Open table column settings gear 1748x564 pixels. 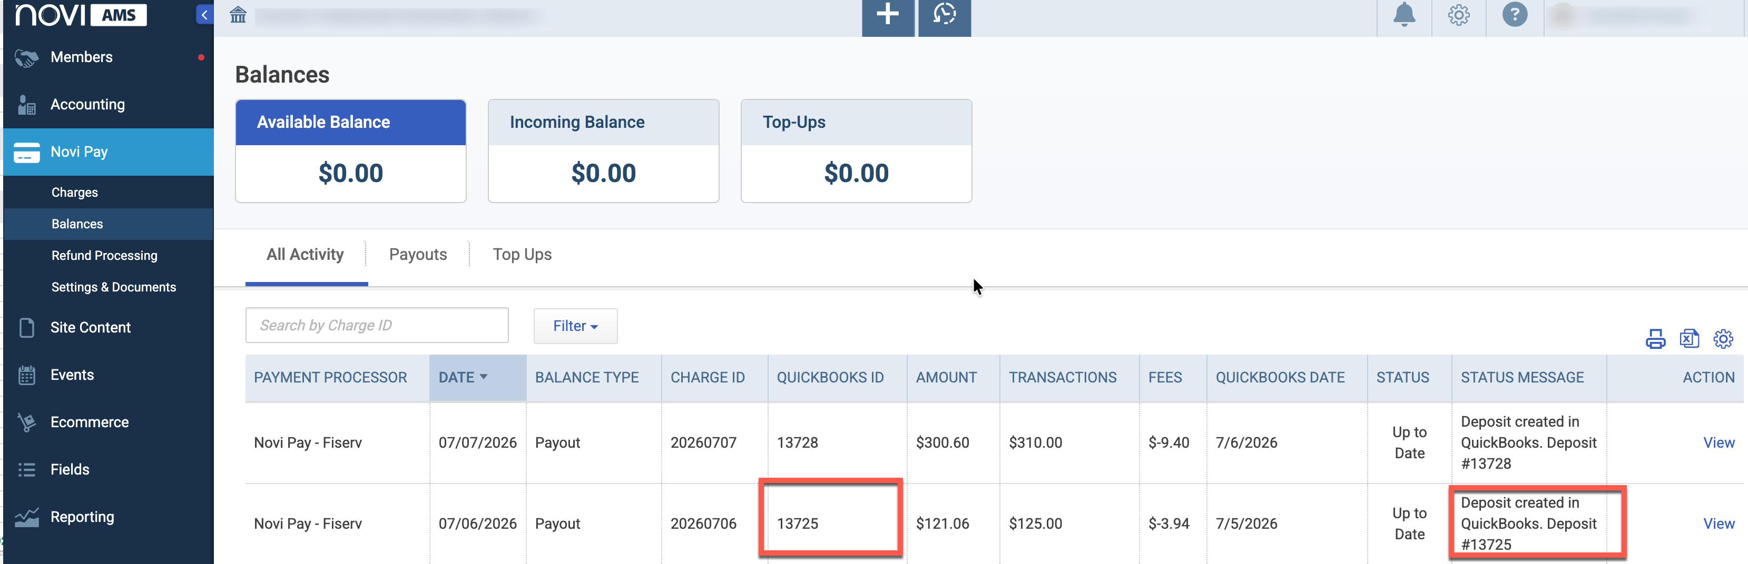tap(1723, 338)
